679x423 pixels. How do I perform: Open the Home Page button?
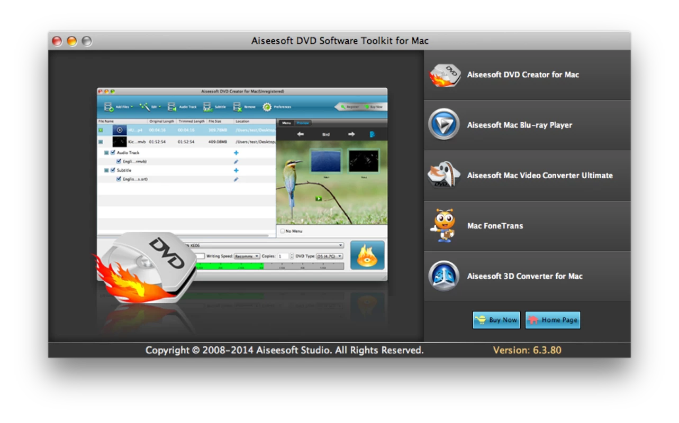coord(553,320)
